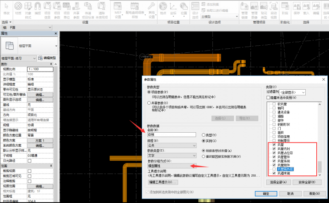Collapse the 范围 properties section
This screenshot has width=329, height=203.
click(x=51, y=166)
